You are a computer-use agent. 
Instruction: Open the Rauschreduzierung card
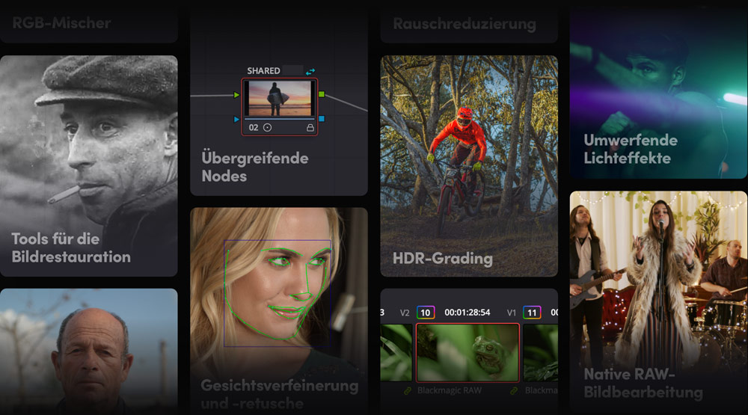pos(469,23)
